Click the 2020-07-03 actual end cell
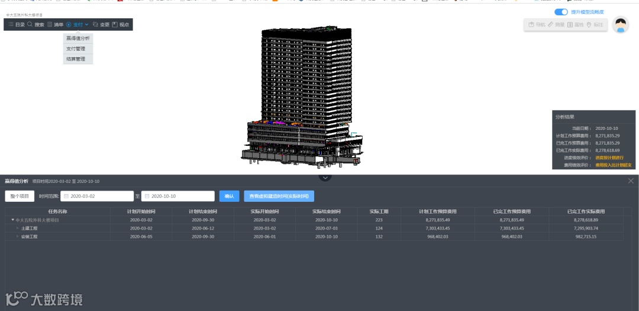This screenshot has width=639, height=311. [327, 228]
